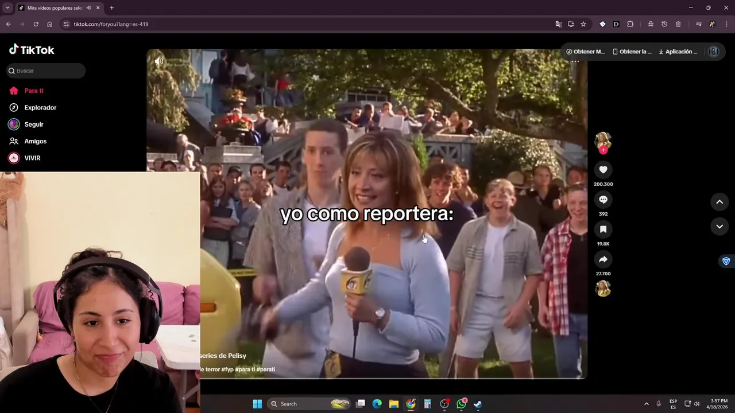Open the TikTok profile avatar menu

(713, 52)
